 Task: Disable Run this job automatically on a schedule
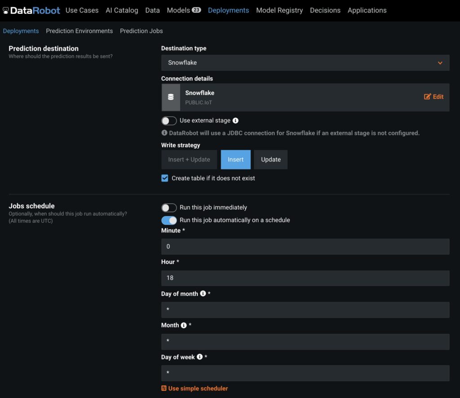pyautogui.click(x=169, y=220)
